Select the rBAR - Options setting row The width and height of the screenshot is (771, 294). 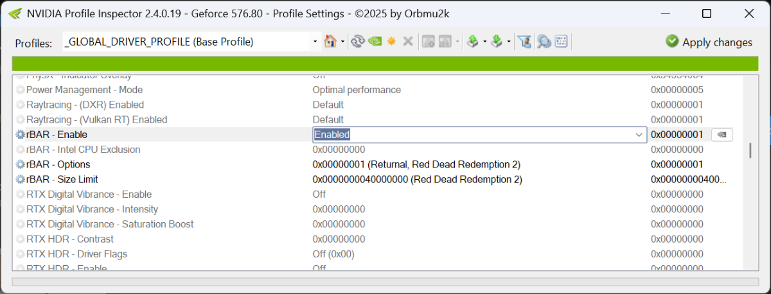click(x=58, y=164)
